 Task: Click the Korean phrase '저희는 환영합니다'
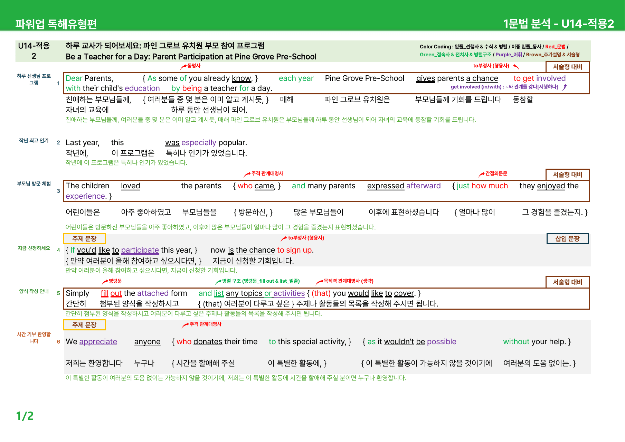[94, 363]
